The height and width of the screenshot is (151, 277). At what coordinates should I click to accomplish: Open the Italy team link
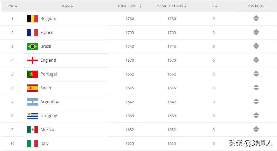44,144
